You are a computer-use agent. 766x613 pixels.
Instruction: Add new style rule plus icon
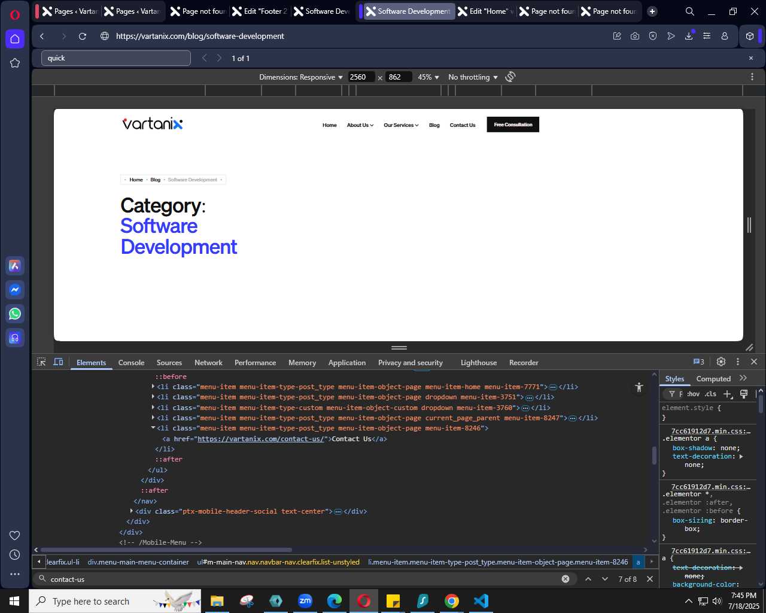click(x=728, y=394)
